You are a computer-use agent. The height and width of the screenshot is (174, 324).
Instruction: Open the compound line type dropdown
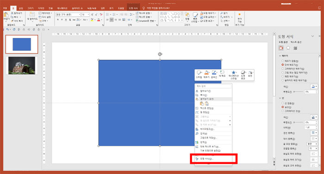tap(314, 133)
